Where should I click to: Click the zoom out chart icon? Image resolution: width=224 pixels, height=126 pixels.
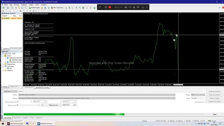click(x=80, y=8)
